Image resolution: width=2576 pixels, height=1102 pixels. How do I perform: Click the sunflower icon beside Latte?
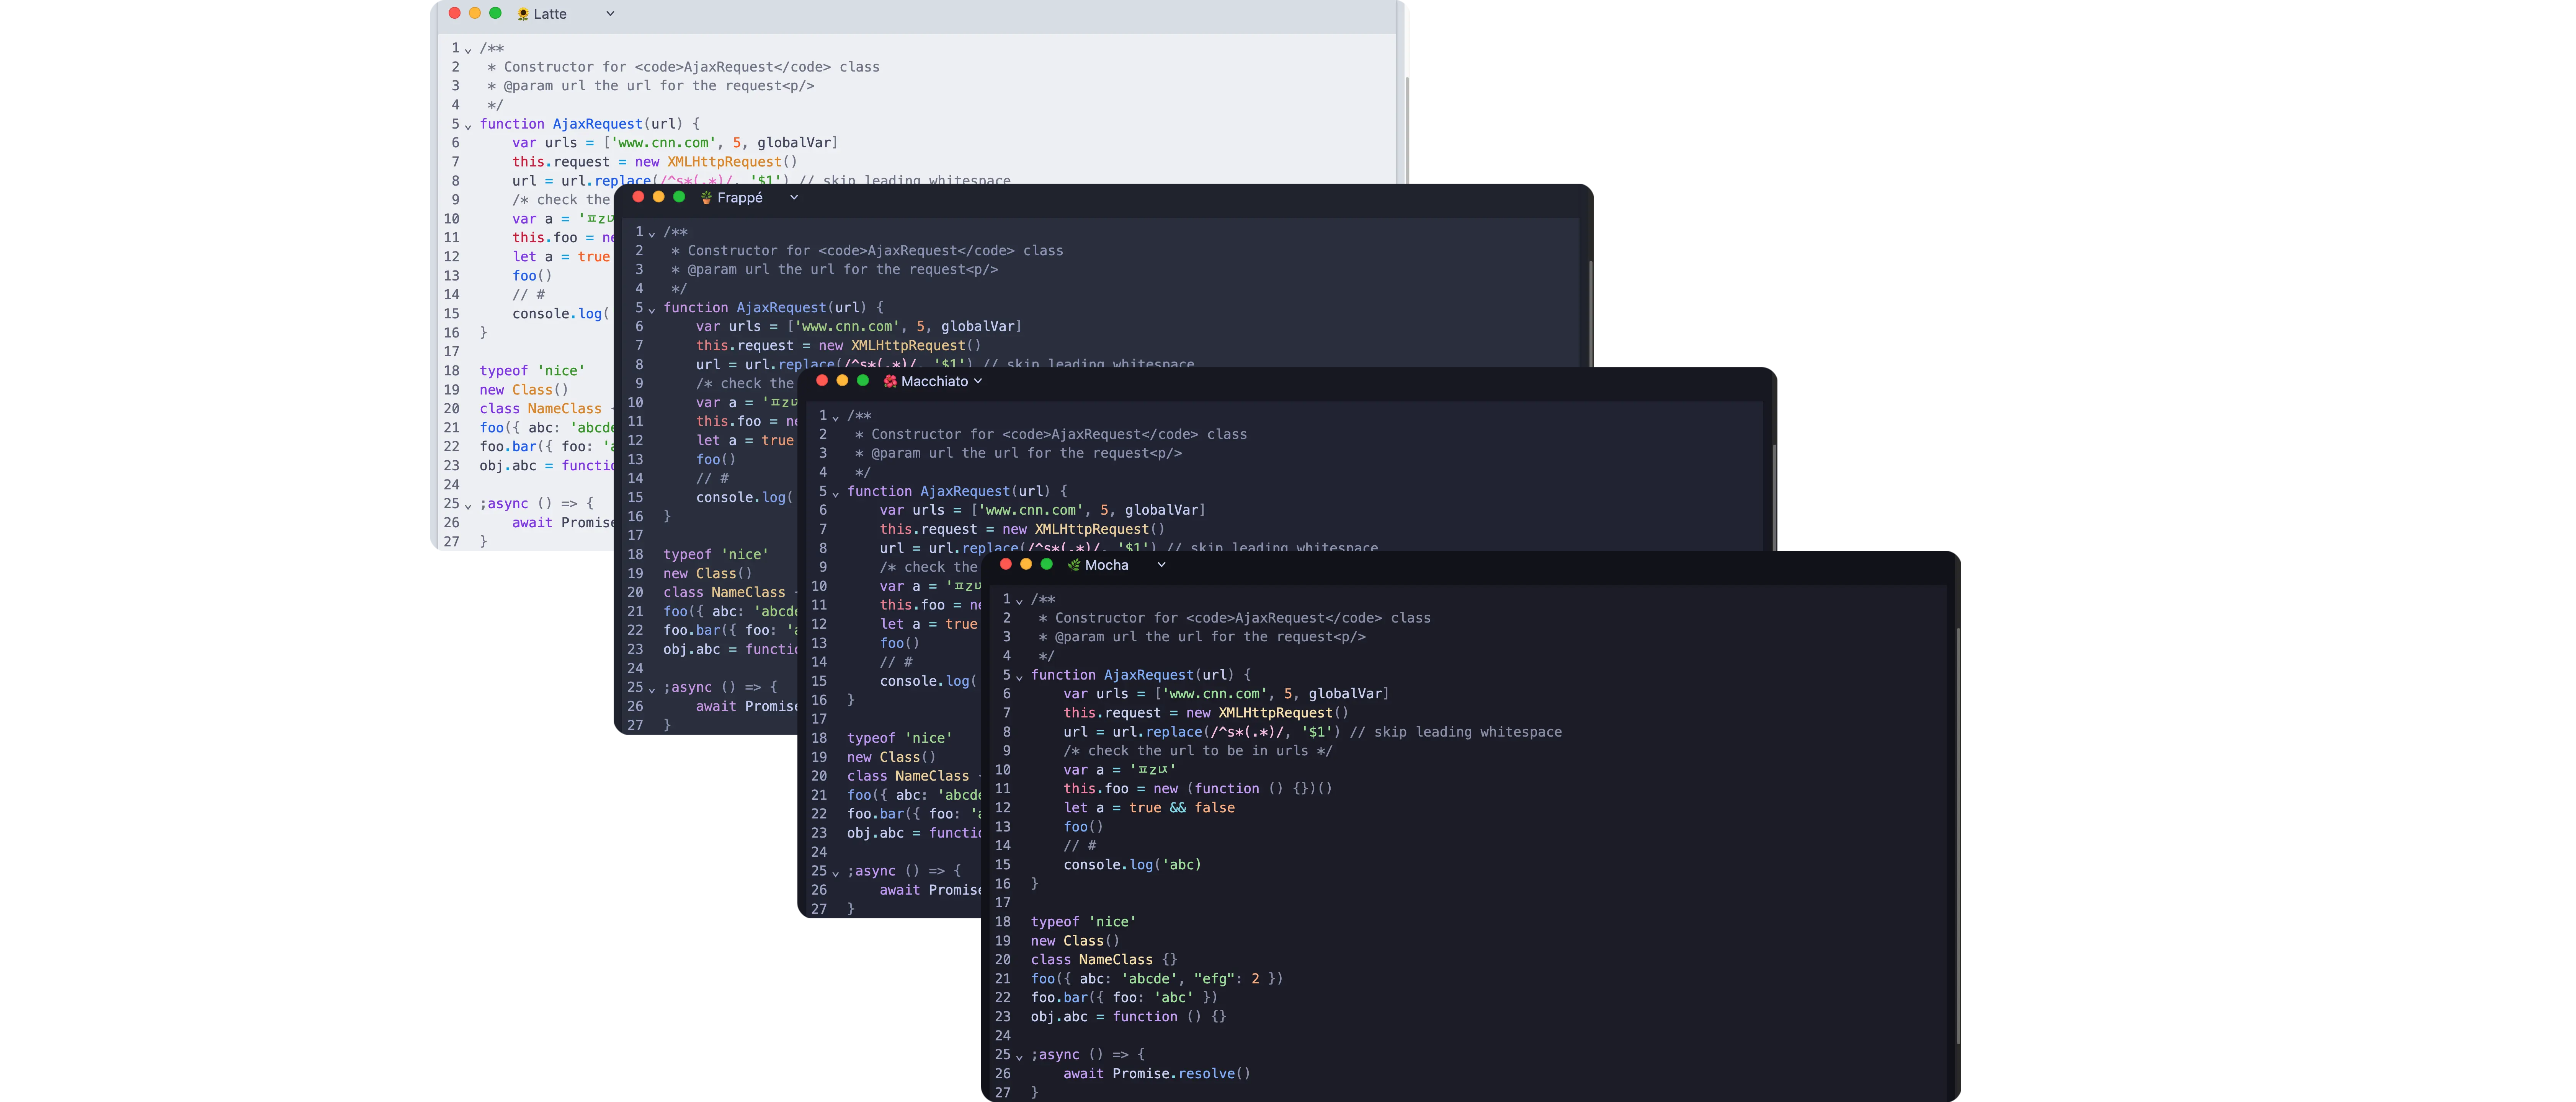click(x=523, y=14)
